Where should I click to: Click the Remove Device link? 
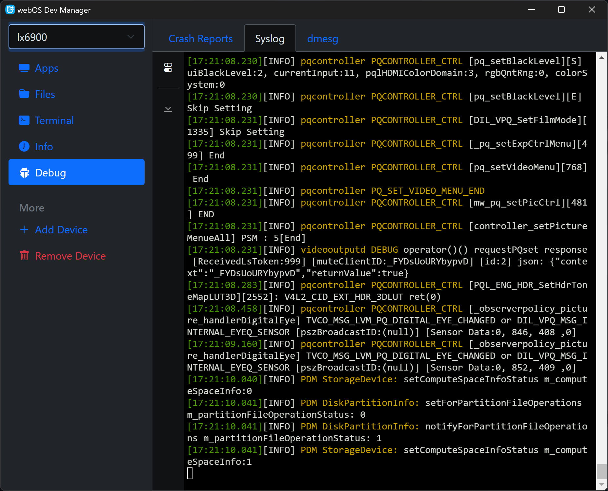pyautogui.click(x=70, y=256)
